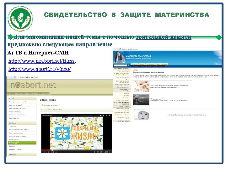The image size is (226, 170).
Task: Reload the aborti.ru browser page
Action: [120, 49]
